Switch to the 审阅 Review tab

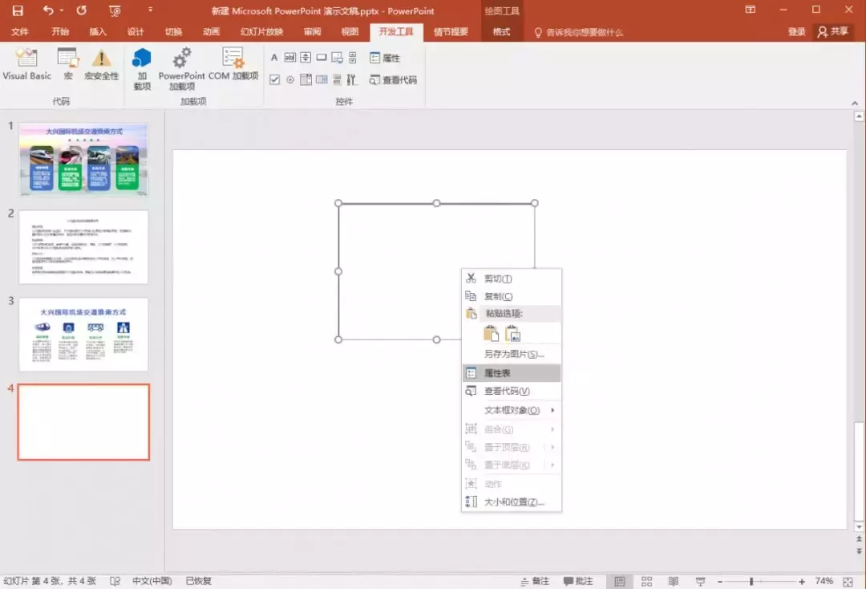(x=313, y=31)
